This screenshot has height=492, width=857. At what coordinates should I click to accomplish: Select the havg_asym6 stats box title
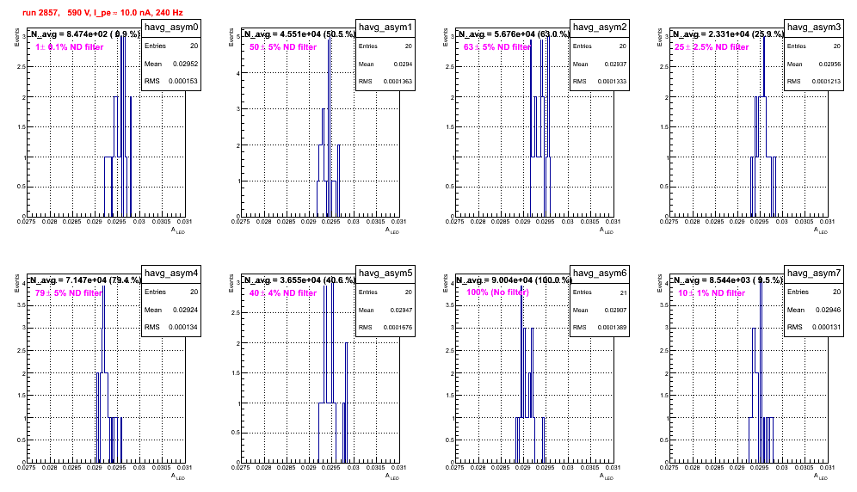tap(600, 274)
